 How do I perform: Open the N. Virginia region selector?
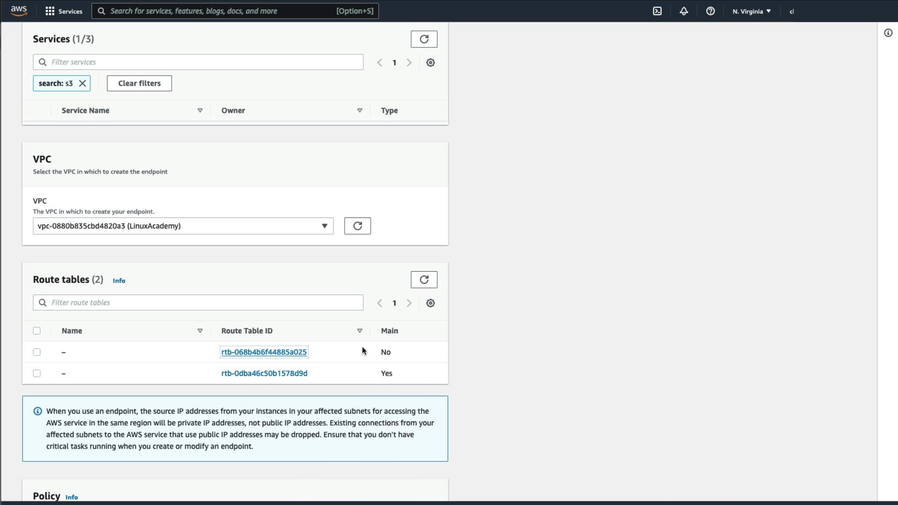(x=751, y=11)
